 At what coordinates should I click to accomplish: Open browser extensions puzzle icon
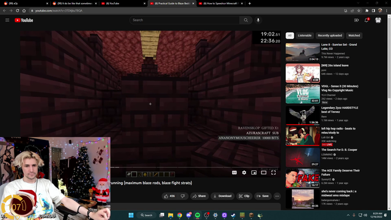(367, 11)
